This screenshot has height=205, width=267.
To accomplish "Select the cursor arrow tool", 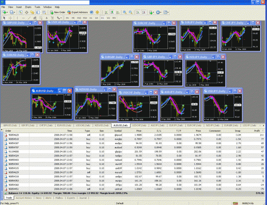I will [x=4, y=18].
